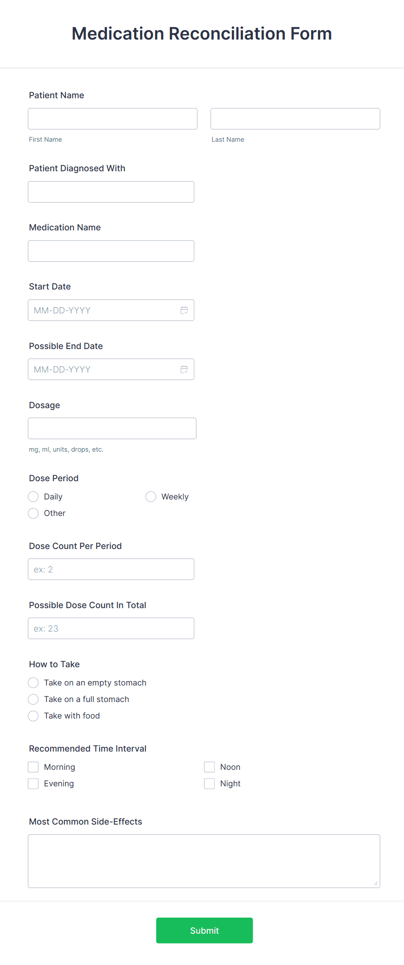Check the Noon time interval box
This screenshot has height=965, width=404.
coord(209,767)
